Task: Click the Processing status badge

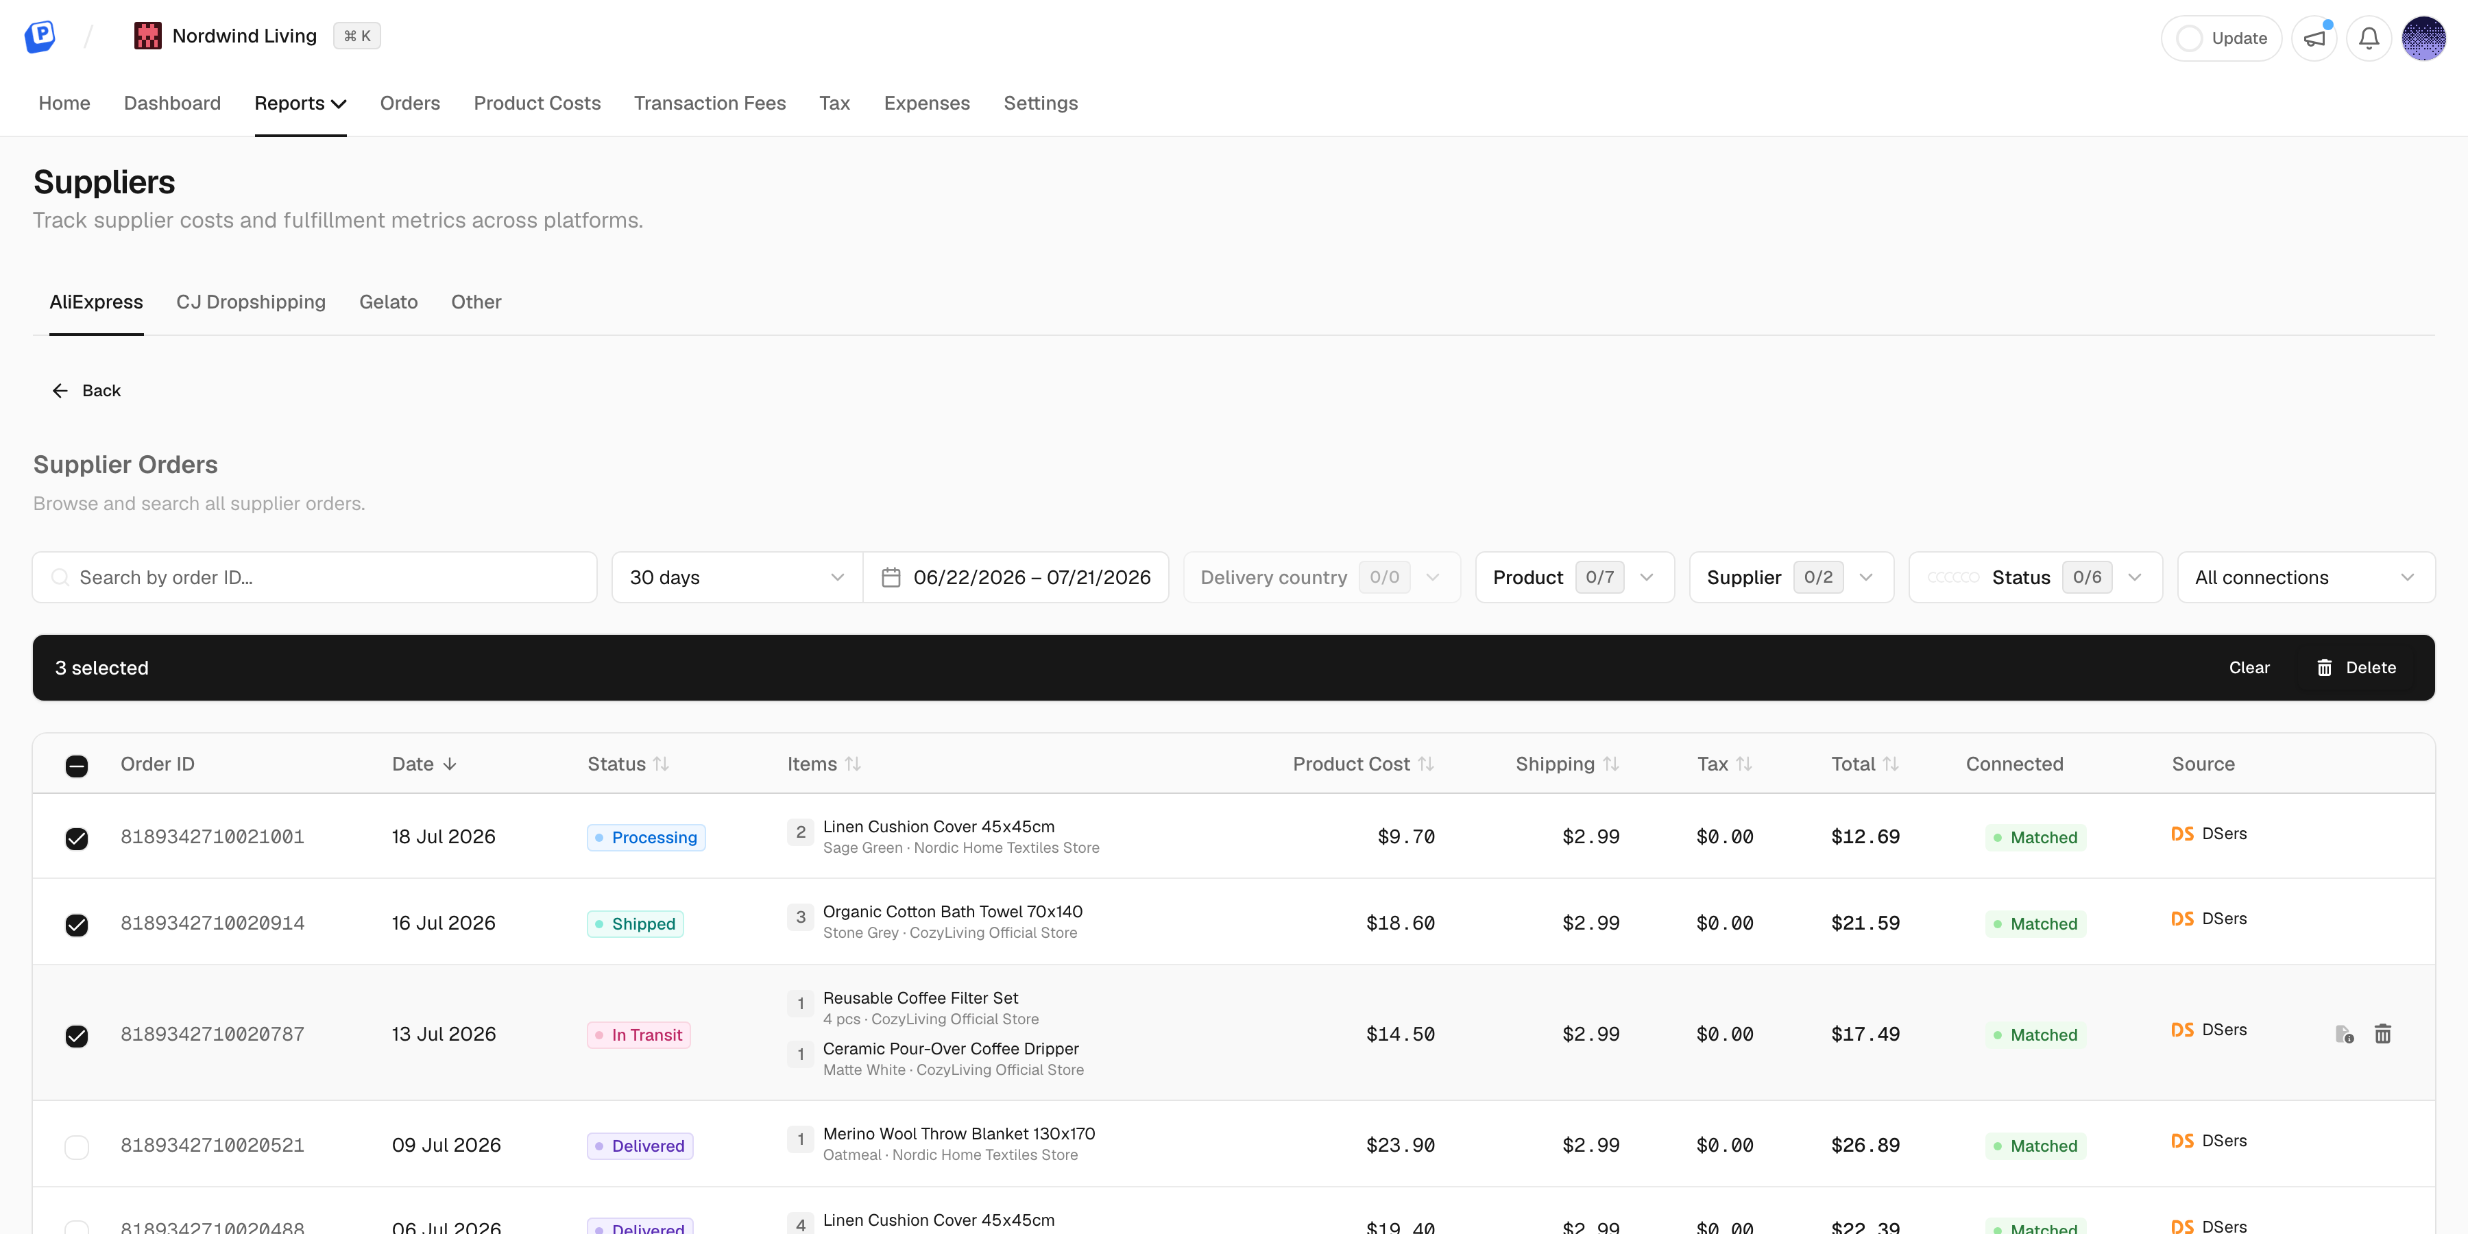Action: [x=646, y=837]
